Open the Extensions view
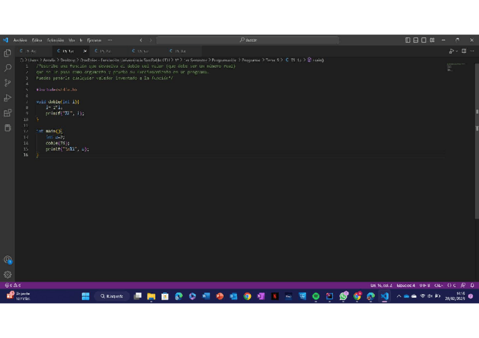Image resolution: width=479 pixels, height=338 pixels. [7, 113]
